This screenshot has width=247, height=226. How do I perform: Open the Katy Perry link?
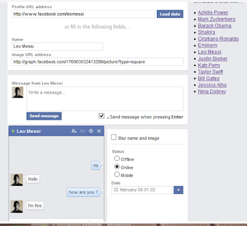tap(209, 65)
